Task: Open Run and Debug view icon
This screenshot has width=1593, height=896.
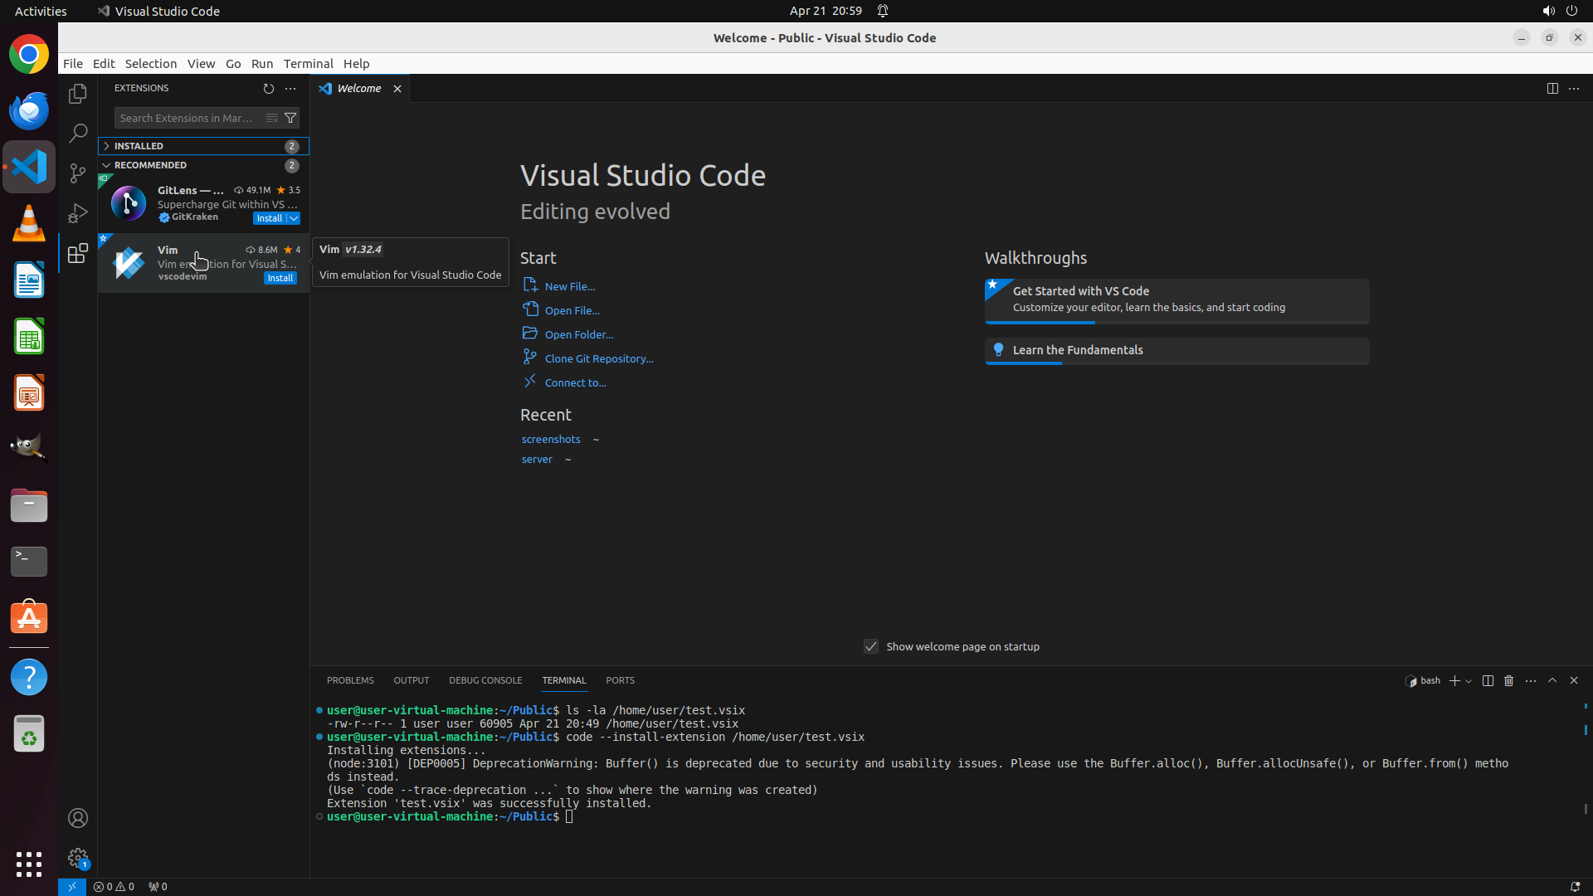Action: [x=78, y=213]
